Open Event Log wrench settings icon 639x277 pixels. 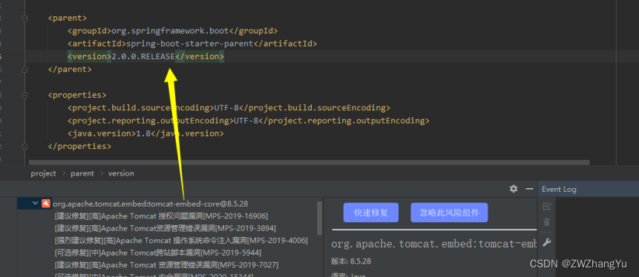547,243
